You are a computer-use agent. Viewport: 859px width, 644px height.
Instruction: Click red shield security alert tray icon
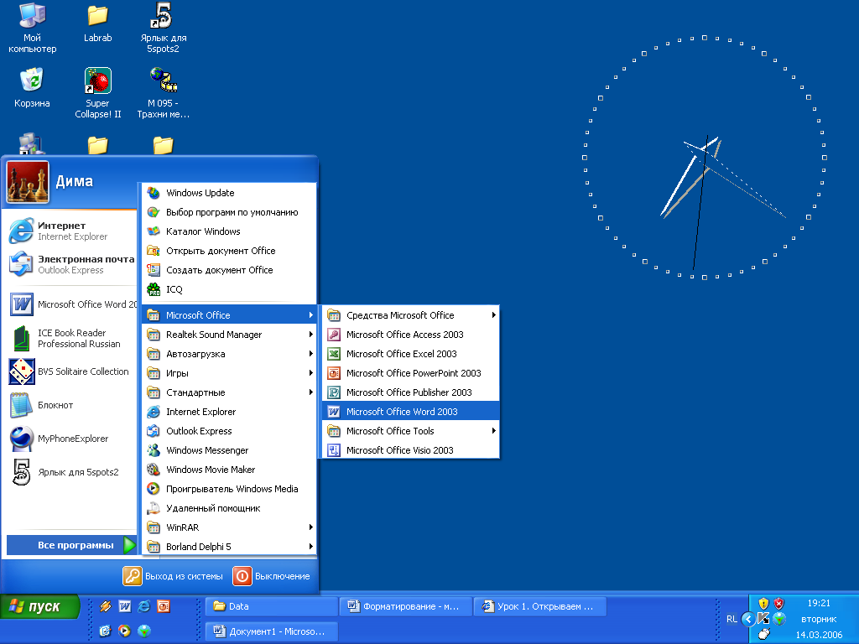point(778,604)
